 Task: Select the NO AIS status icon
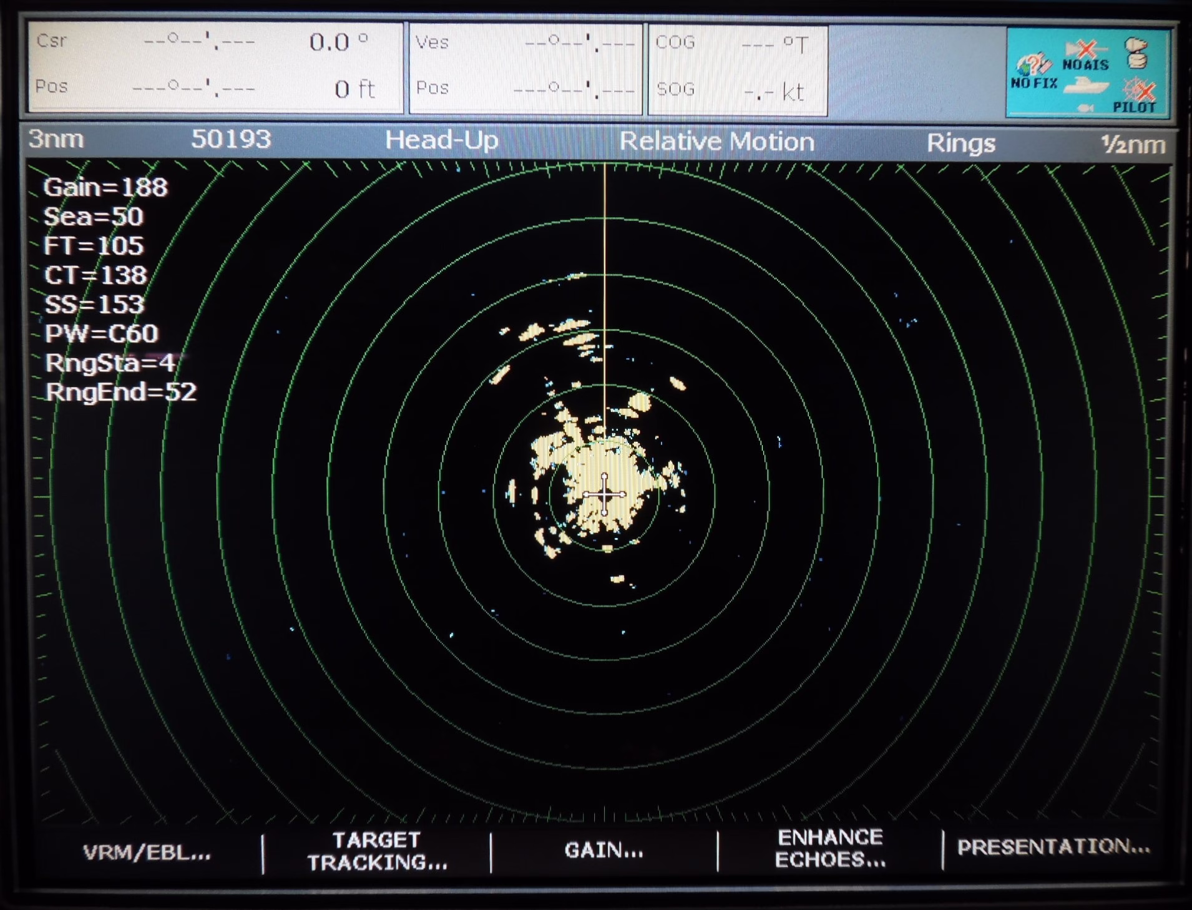coord(1086,56)
